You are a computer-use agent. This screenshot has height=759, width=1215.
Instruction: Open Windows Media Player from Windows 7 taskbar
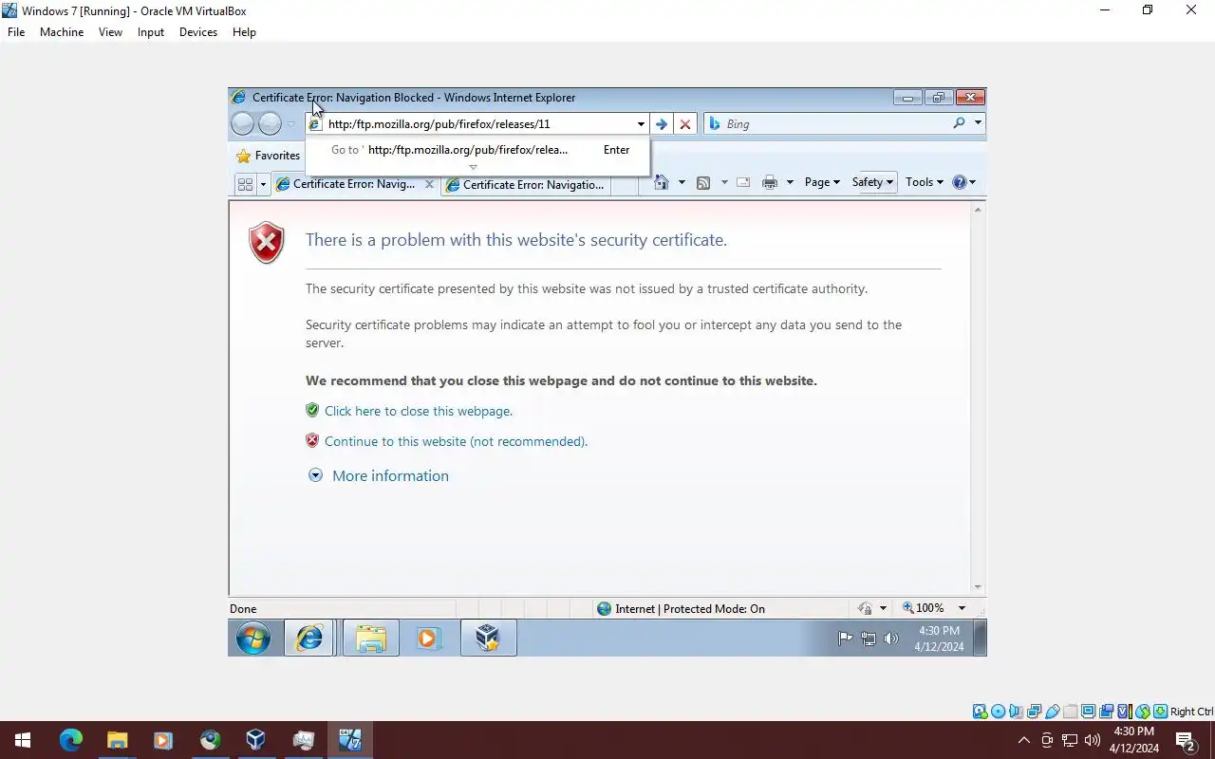pyautogui.click(x=428, y=639)
